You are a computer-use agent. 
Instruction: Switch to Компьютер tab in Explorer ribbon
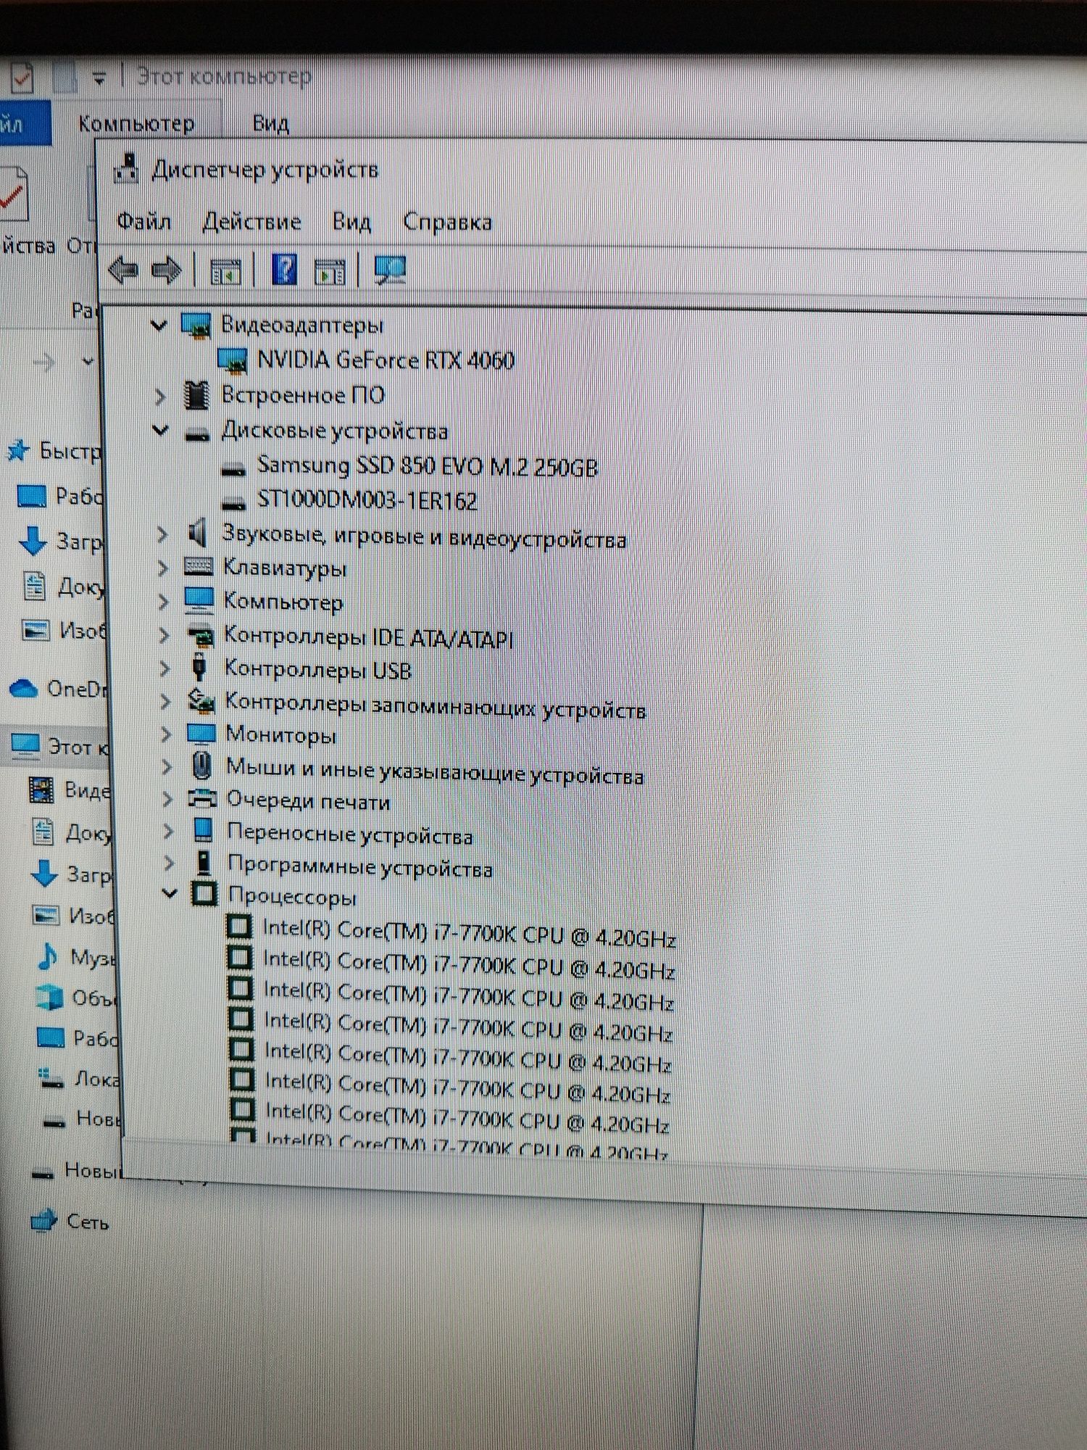(x=136, y=123)
